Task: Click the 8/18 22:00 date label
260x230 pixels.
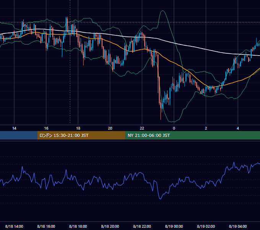Action: (142, 226)
